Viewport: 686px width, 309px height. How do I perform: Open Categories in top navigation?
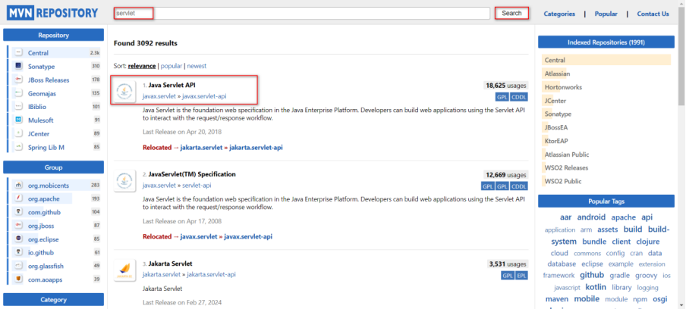click(x=559, y=14)
